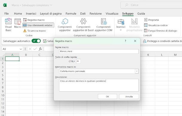
Task: Open the Visualizza tab
Action: [112, 14]
